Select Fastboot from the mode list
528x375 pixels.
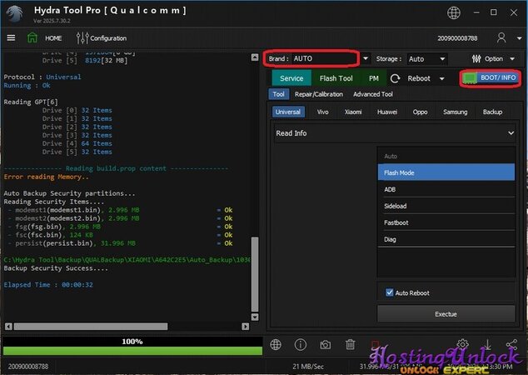(x=446, y=222)
